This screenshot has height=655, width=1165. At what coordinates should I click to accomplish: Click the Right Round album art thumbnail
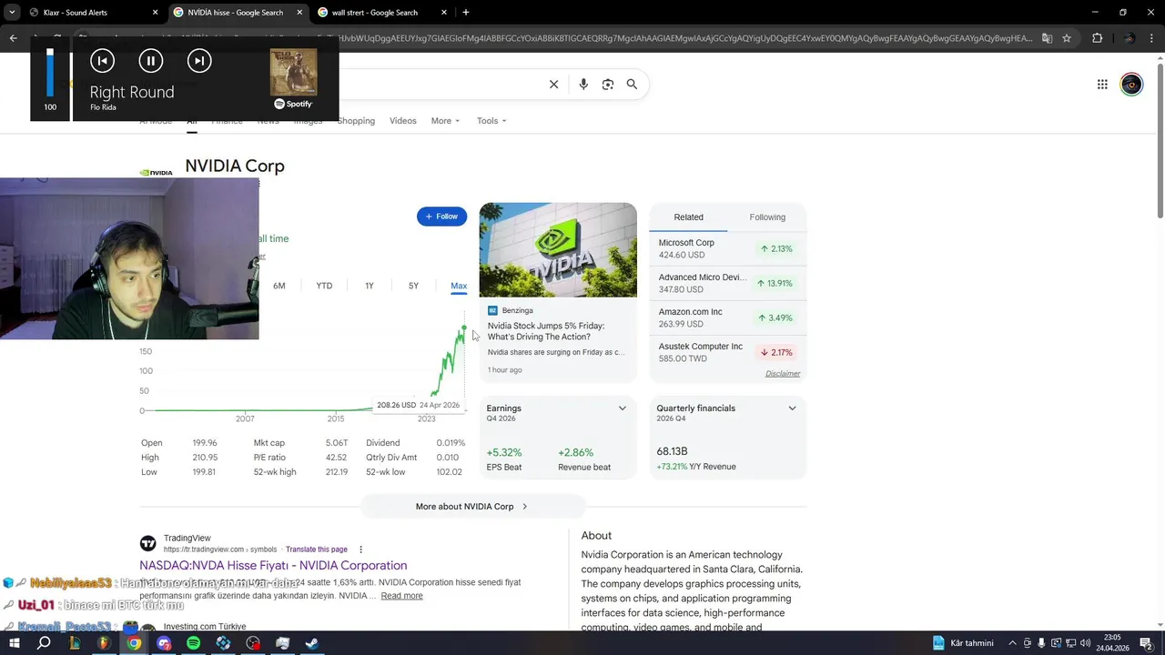pos(293,72)
